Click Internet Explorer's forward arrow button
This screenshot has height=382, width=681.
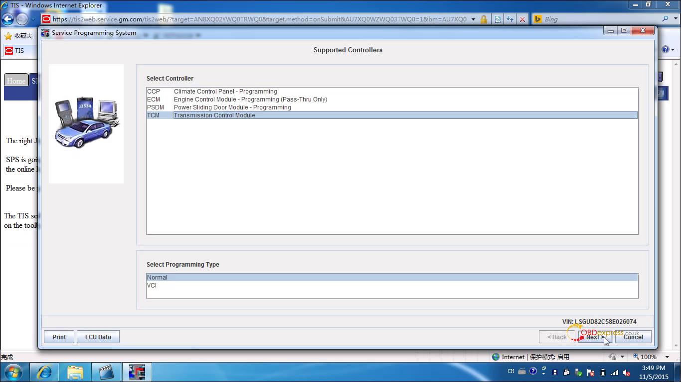[x=21, y=19]
